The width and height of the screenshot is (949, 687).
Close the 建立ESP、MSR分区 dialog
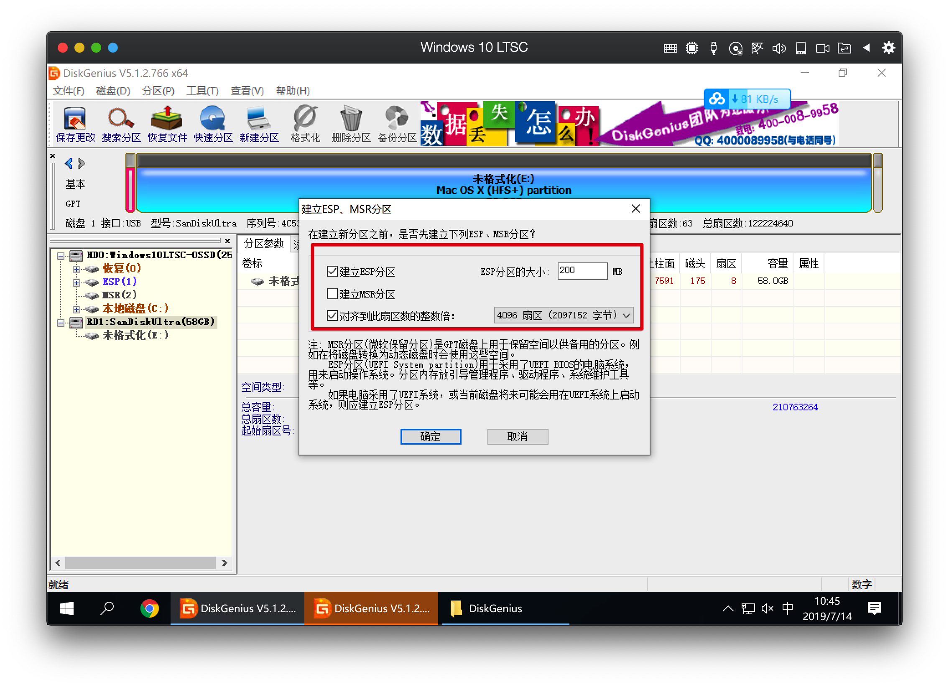coord(635,209)
